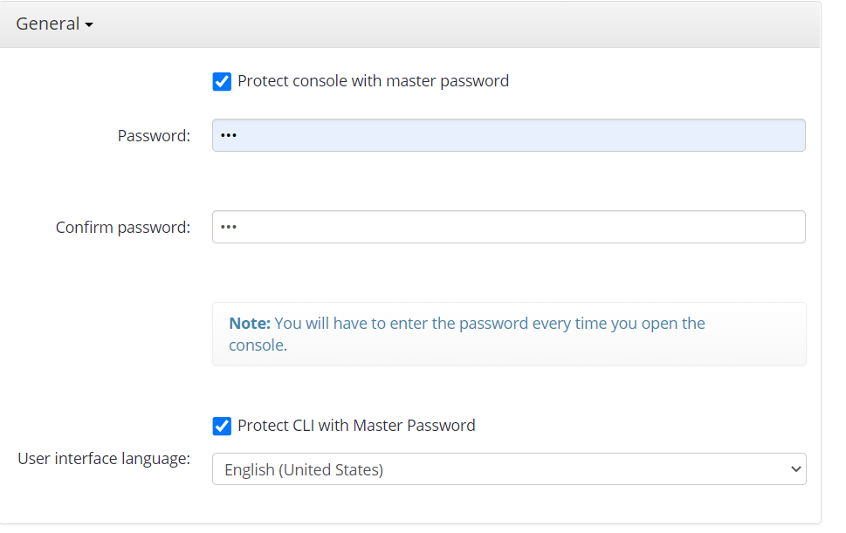This screenshot has height=533, width=846.
Task: Collapse the General settings panel
Action: (54, 24)
